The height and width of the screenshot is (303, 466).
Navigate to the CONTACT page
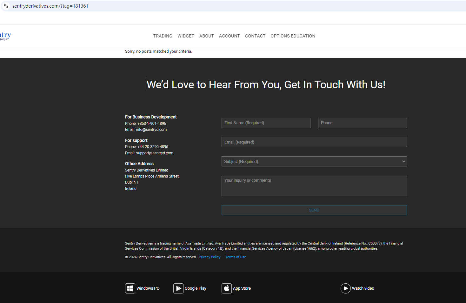point(255,36)
